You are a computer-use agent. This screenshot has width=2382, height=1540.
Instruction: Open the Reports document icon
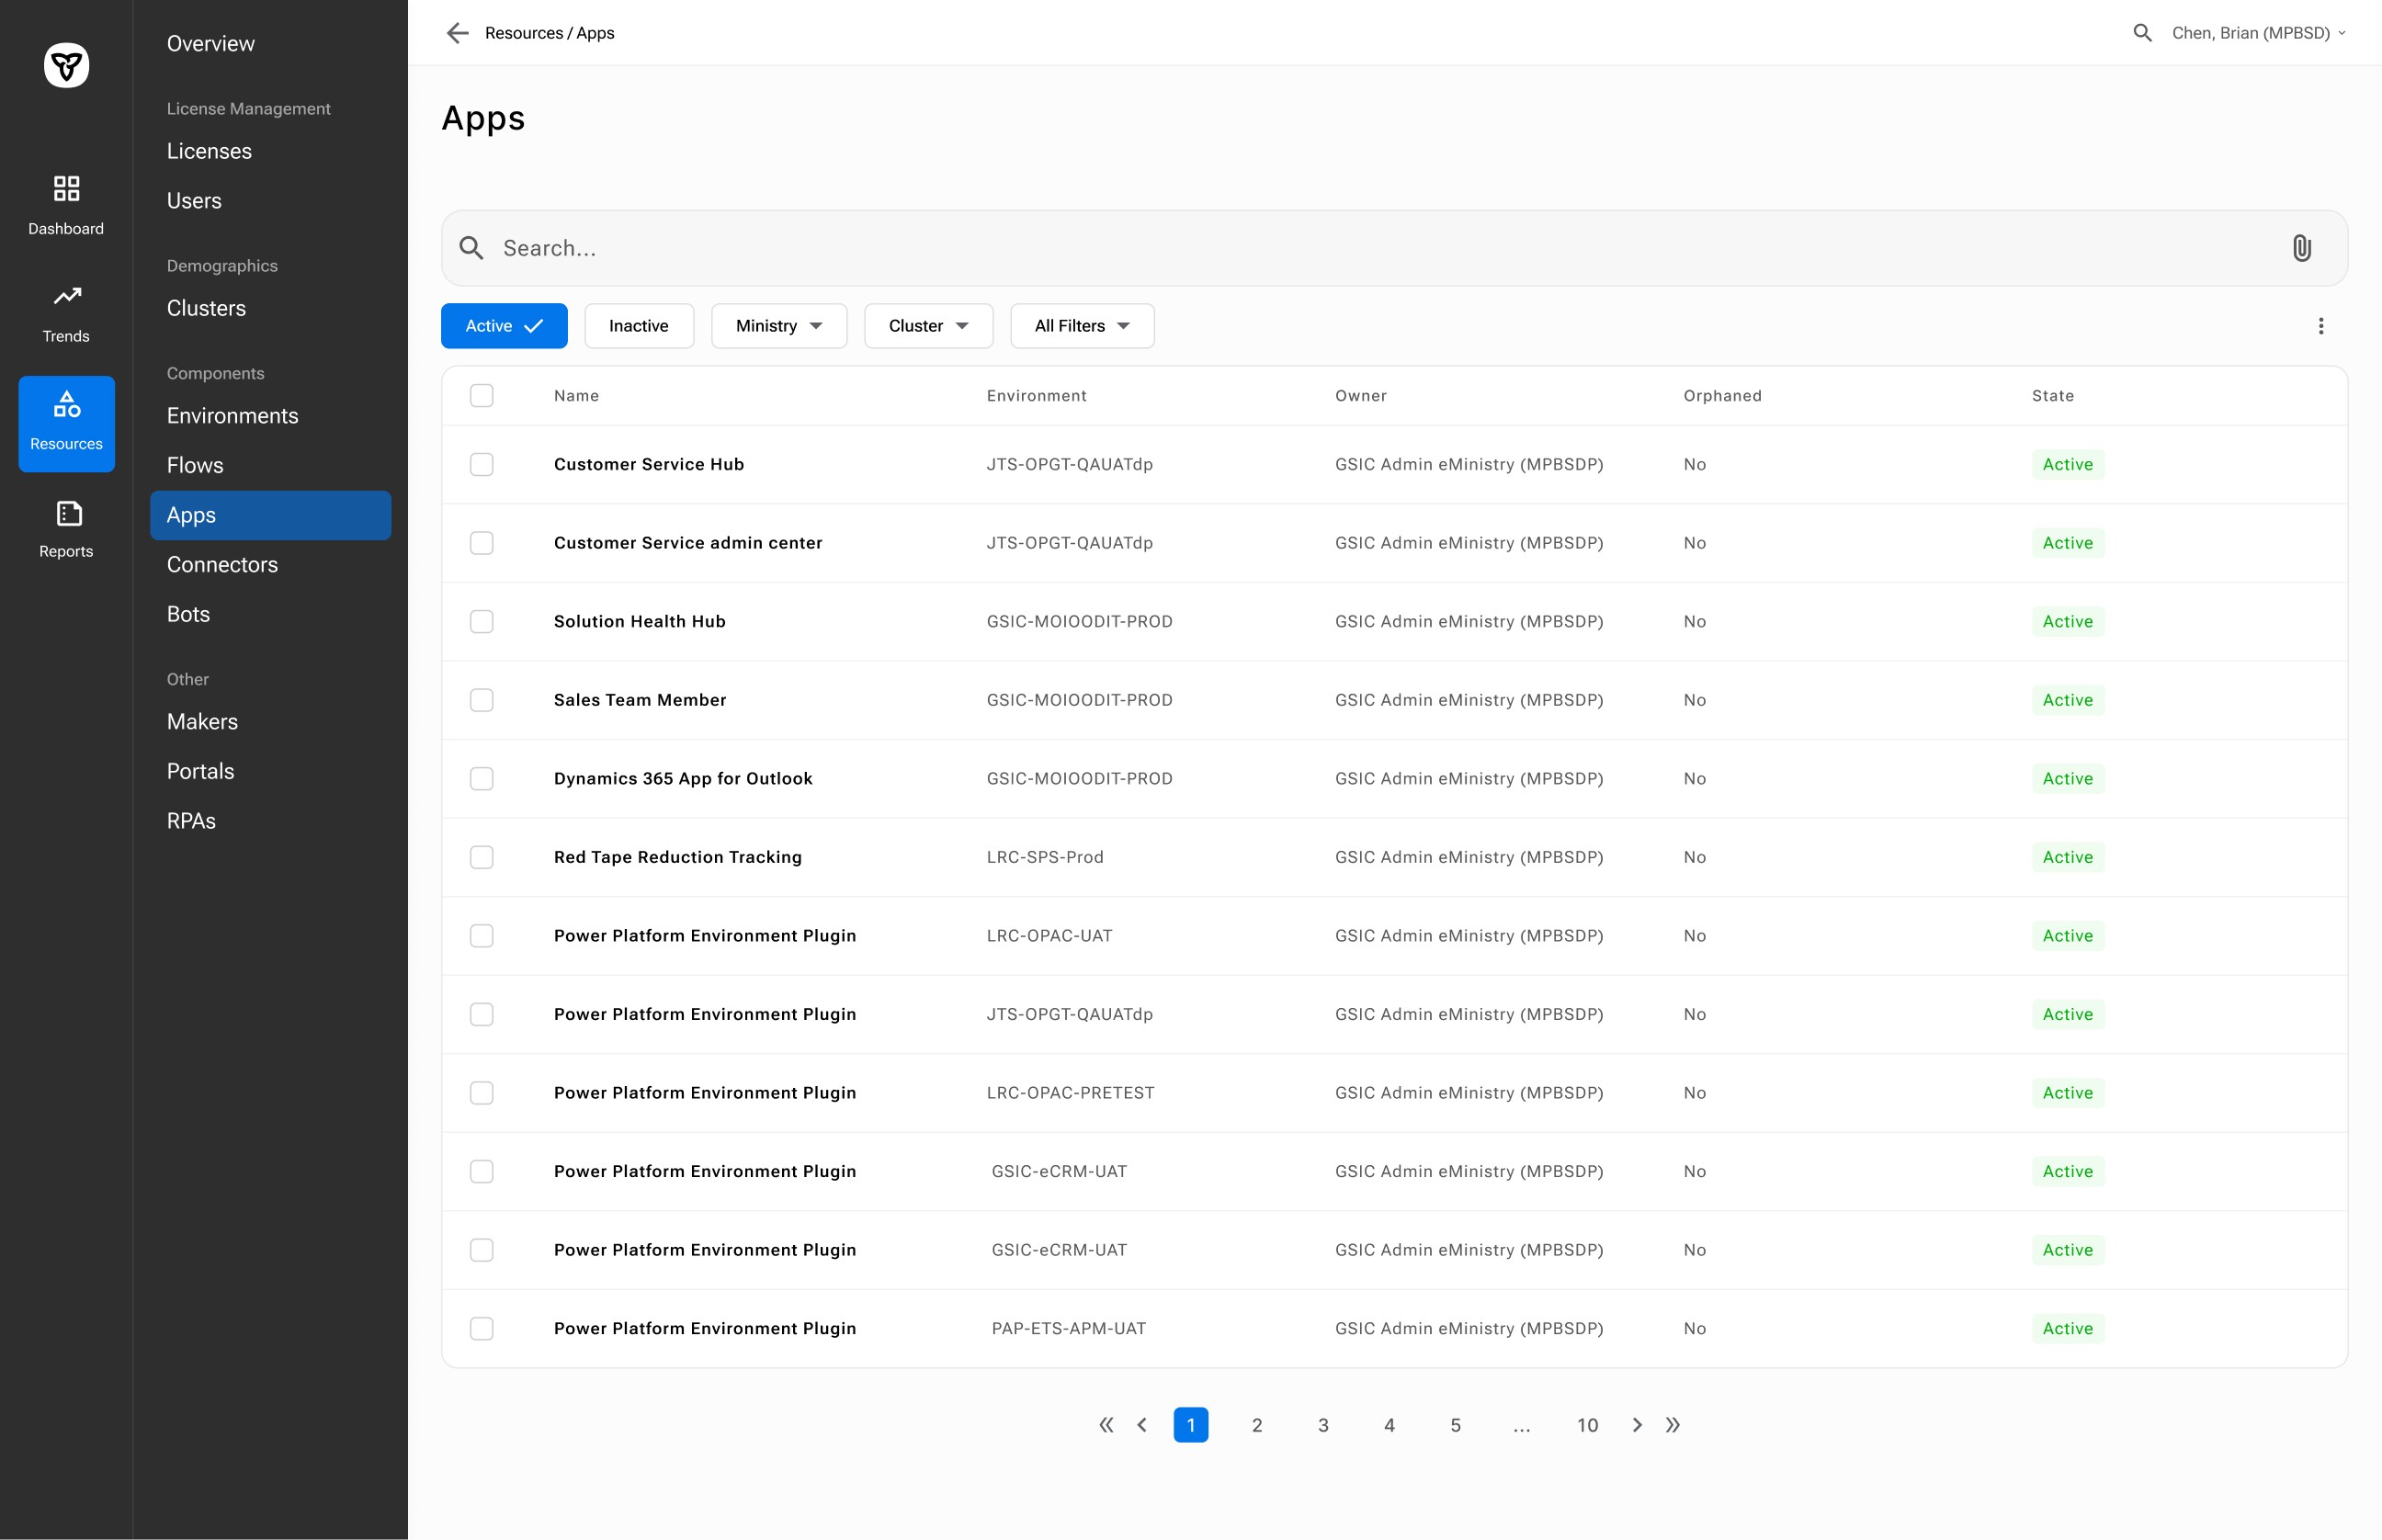coord(68,513)
